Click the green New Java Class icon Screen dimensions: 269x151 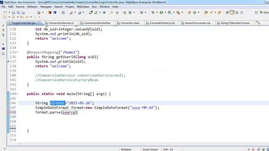pyautogui.click(x=194, y=12)
